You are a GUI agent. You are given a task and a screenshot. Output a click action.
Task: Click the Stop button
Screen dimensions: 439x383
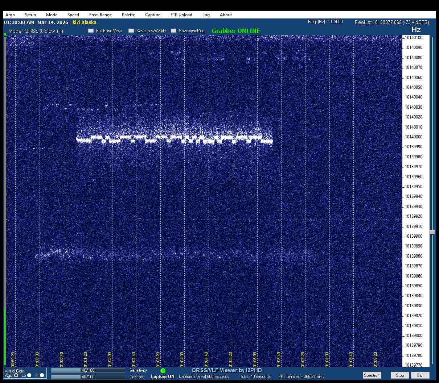click(400, 375)
